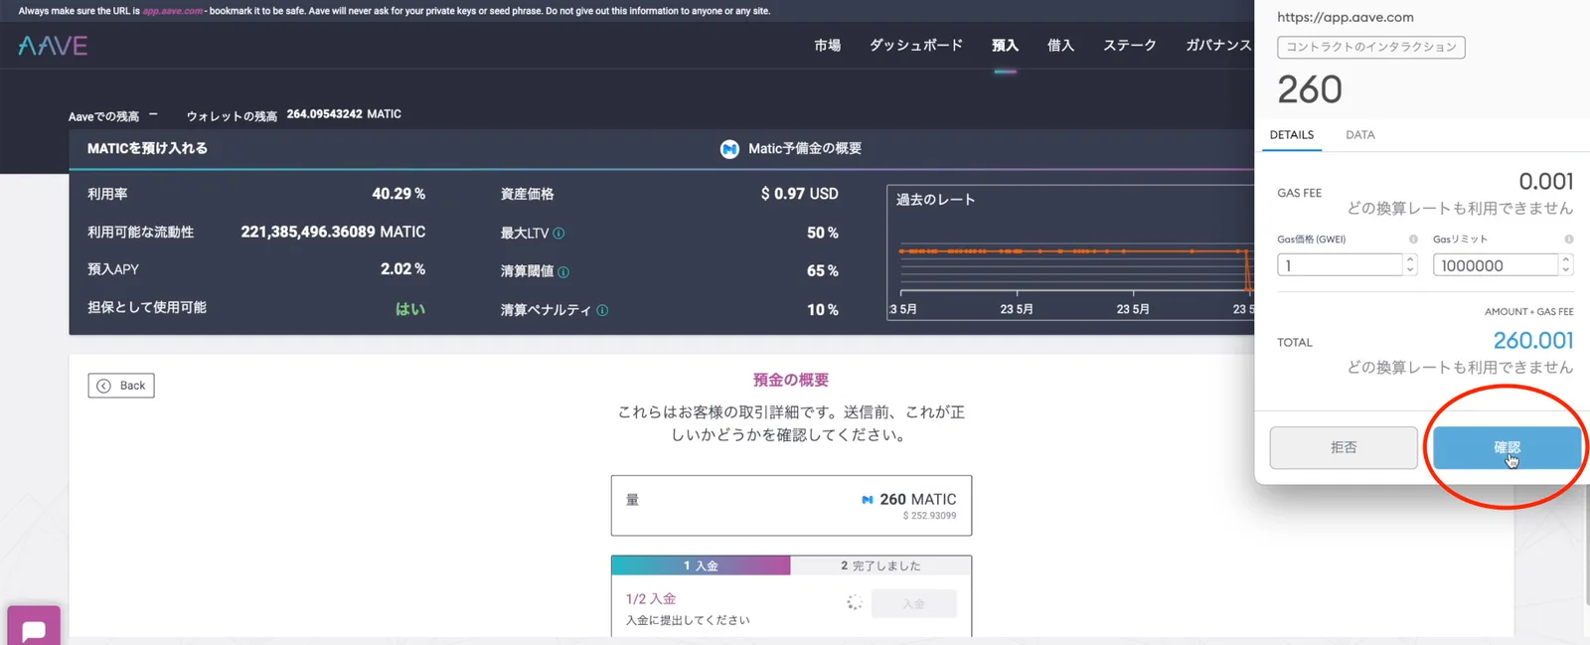The height and width of the screenshot is (645, 1590).
Task: Click the 2.02 % deposit APY value
Action: [x=402, y=269]
